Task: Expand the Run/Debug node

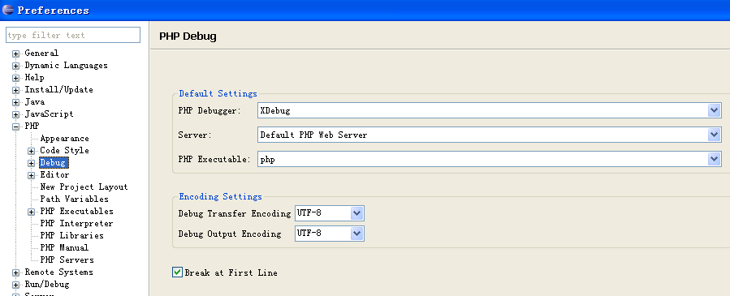Action: pyautogui.click(x=15, y=285)
